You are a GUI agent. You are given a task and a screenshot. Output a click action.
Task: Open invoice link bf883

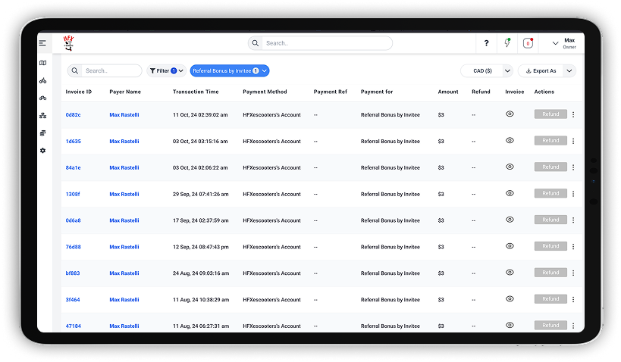[73, 273]
